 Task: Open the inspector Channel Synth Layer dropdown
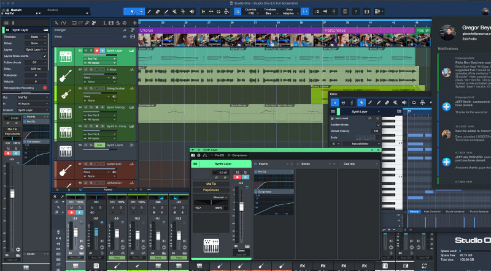point(33,110)
